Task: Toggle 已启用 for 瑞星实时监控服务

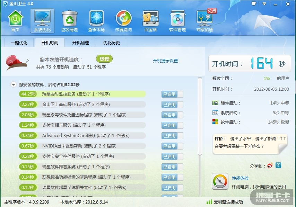Action: 172,94
